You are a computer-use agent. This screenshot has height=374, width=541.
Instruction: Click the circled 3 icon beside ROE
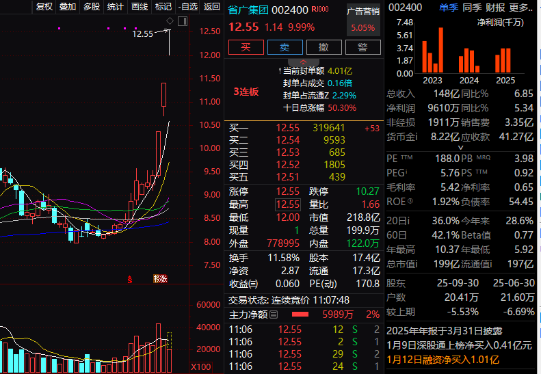pos(410,201)
